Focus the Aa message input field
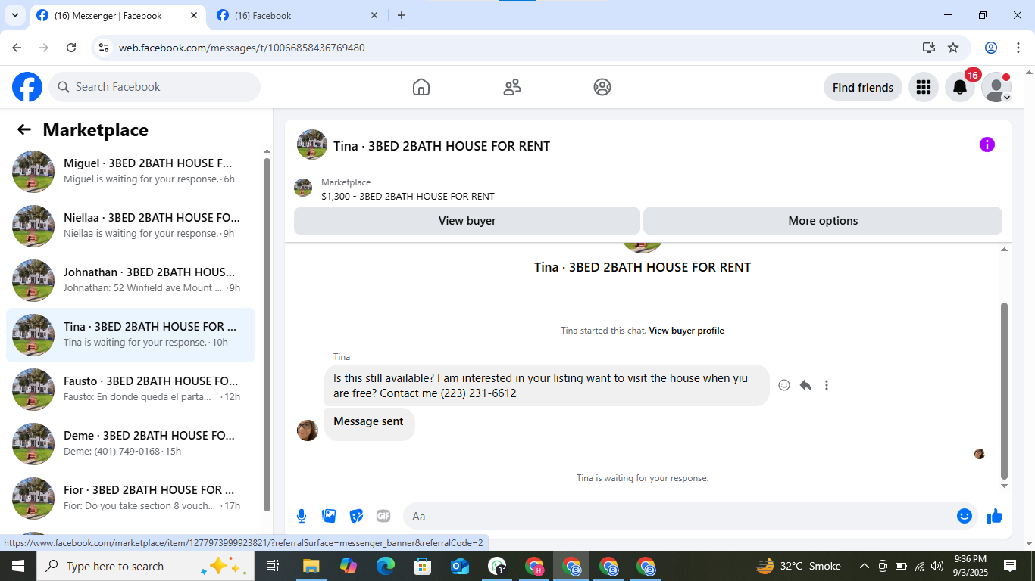Image resolution: width=1035 pixels, height=581 pixels. (x=678, y=516)
